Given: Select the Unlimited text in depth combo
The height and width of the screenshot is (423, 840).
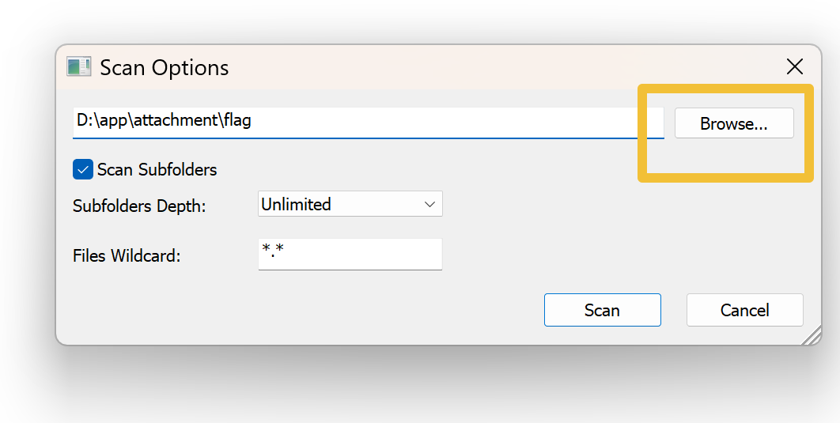Looking at the screenshot, I should pos(297,204).
